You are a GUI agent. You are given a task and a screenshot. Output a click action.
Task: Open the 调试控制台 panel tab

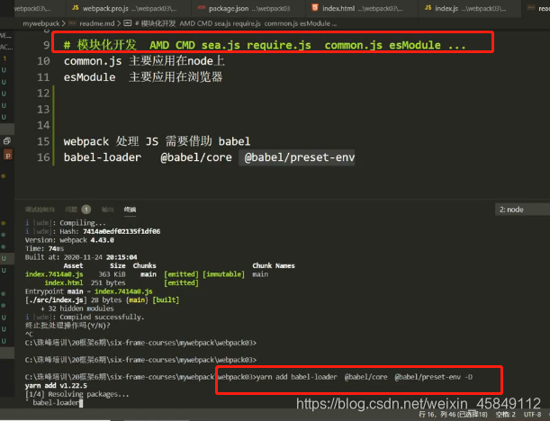pos(40,210)
